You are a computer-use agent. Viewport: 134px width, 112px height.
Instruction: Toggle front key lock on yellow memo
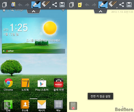tap(73, 106)
